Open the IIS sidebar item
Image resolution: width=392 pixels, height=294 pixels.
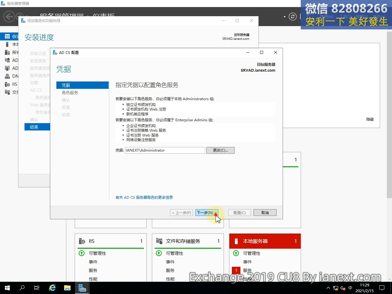[11, 84]
